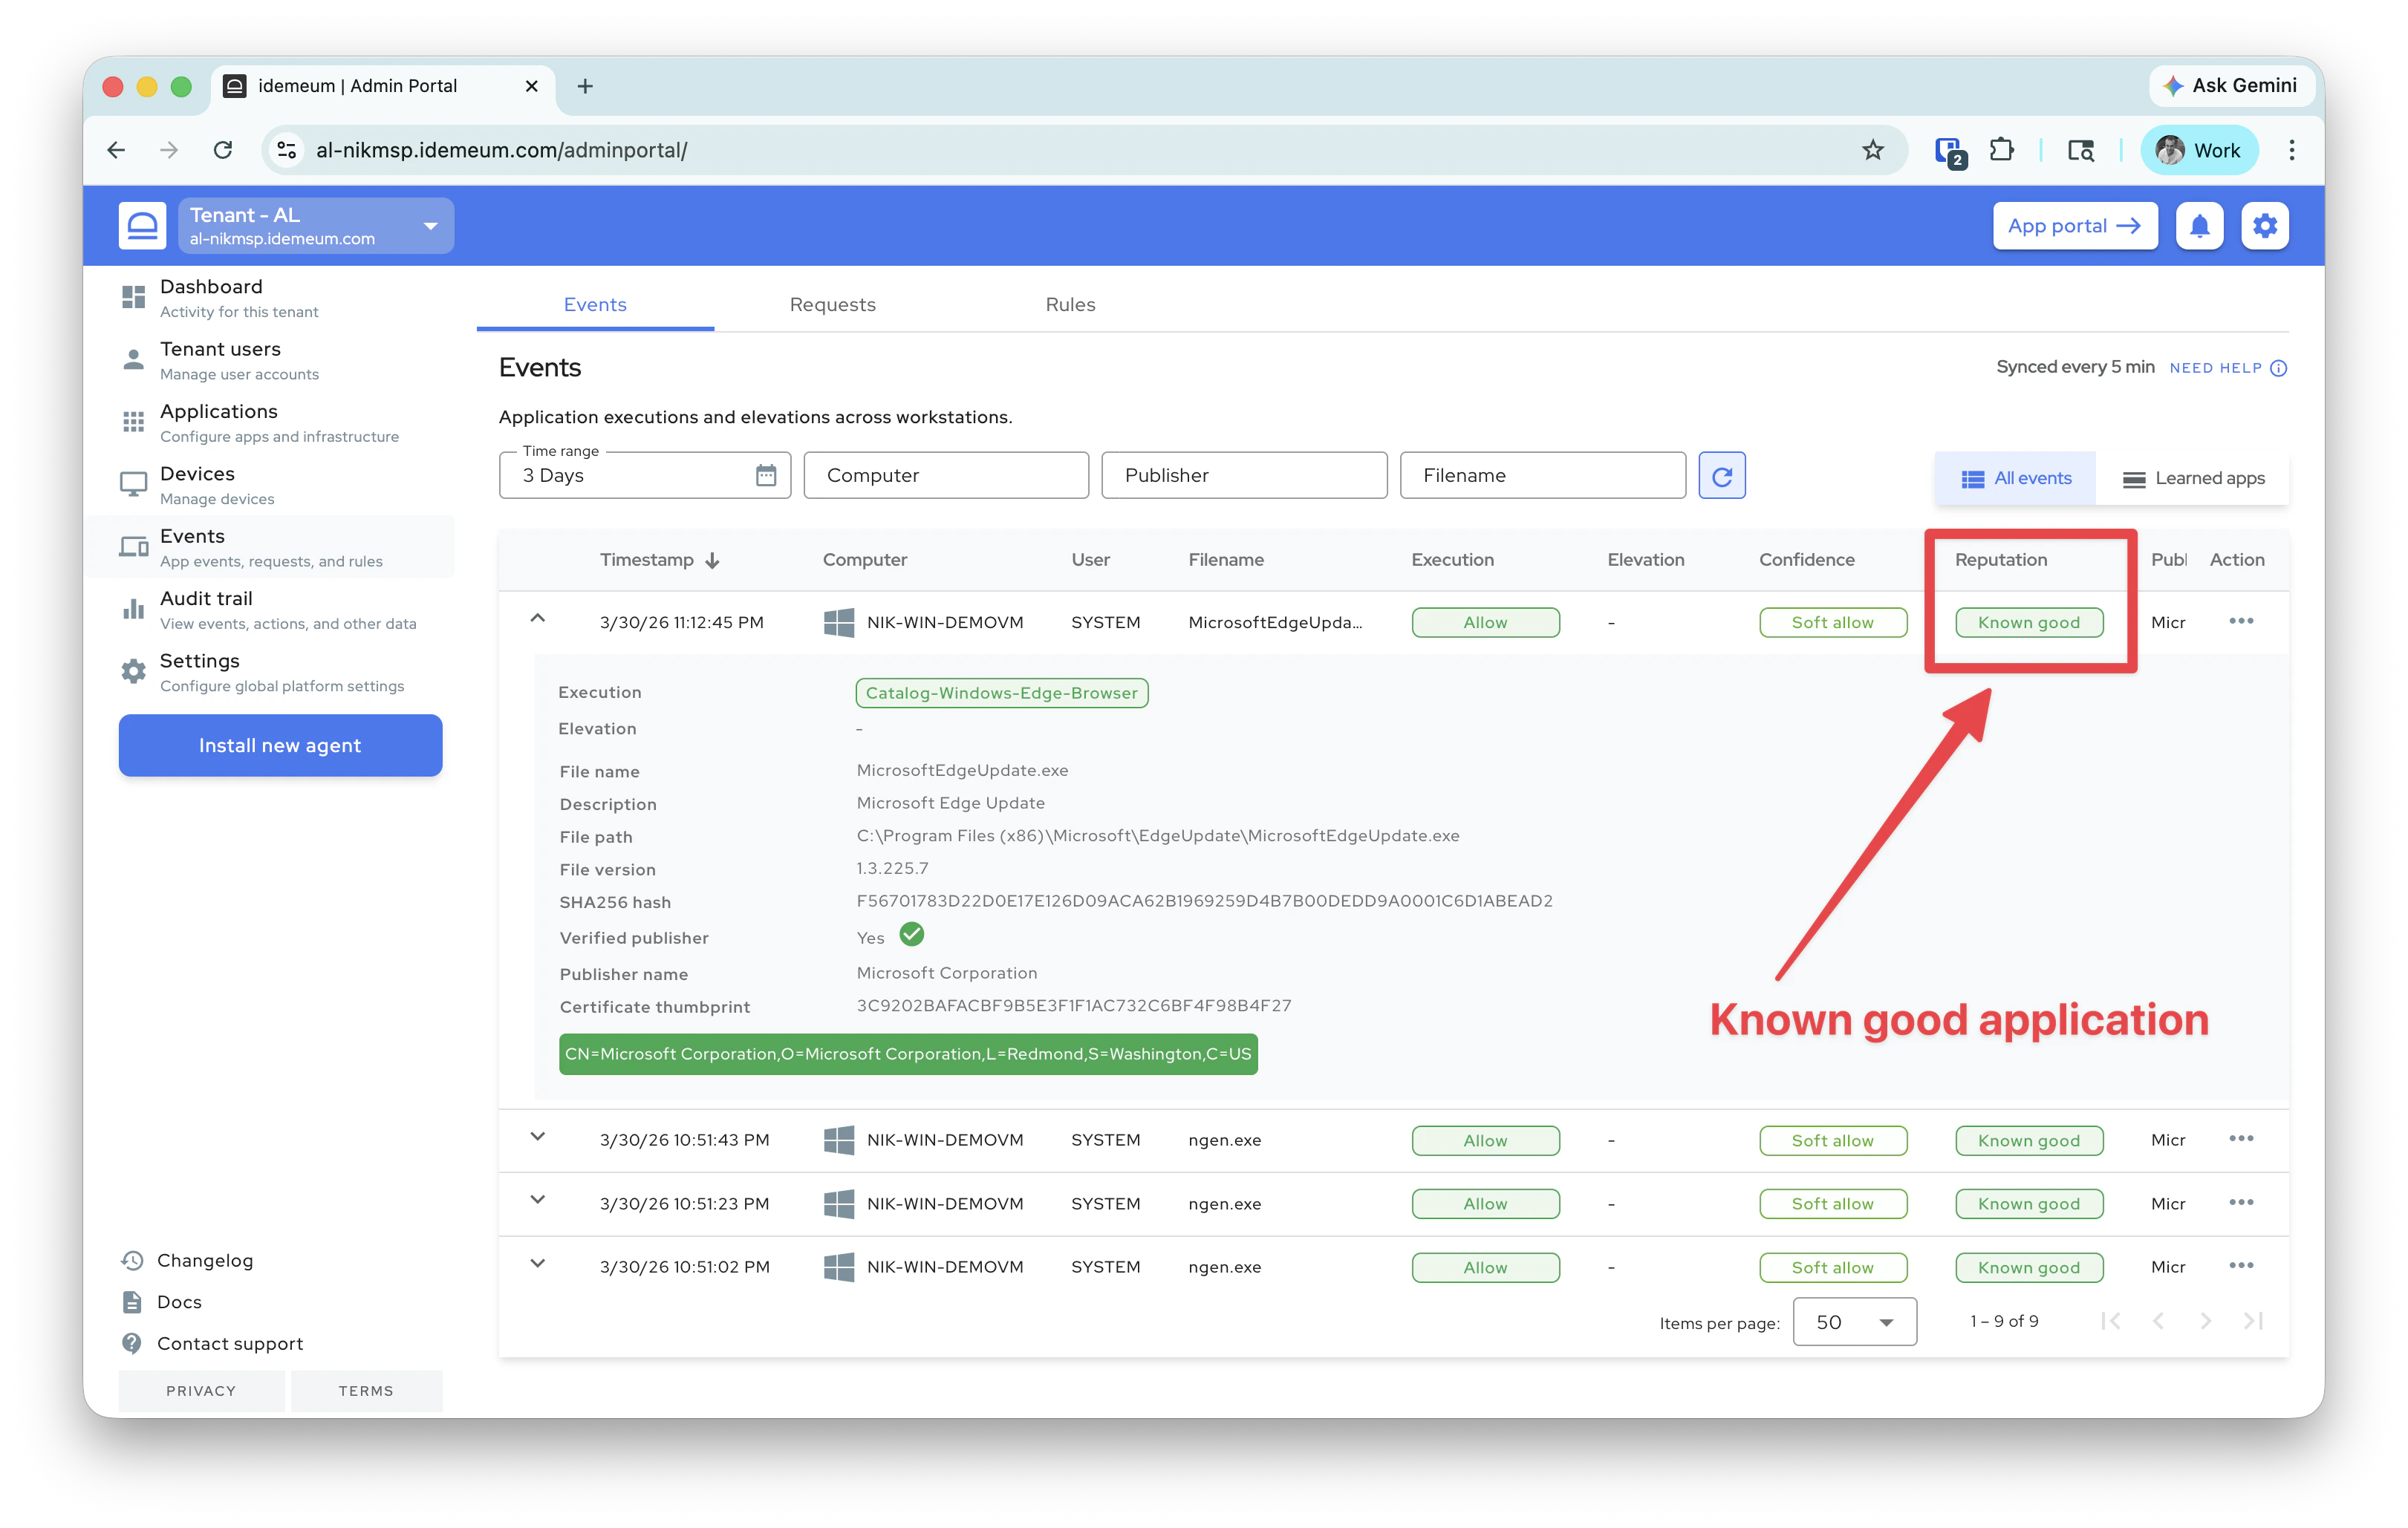Screen dimensions: 2408x1528
Task: Open Items per page dropdown
Action: coord(1855,1322)
